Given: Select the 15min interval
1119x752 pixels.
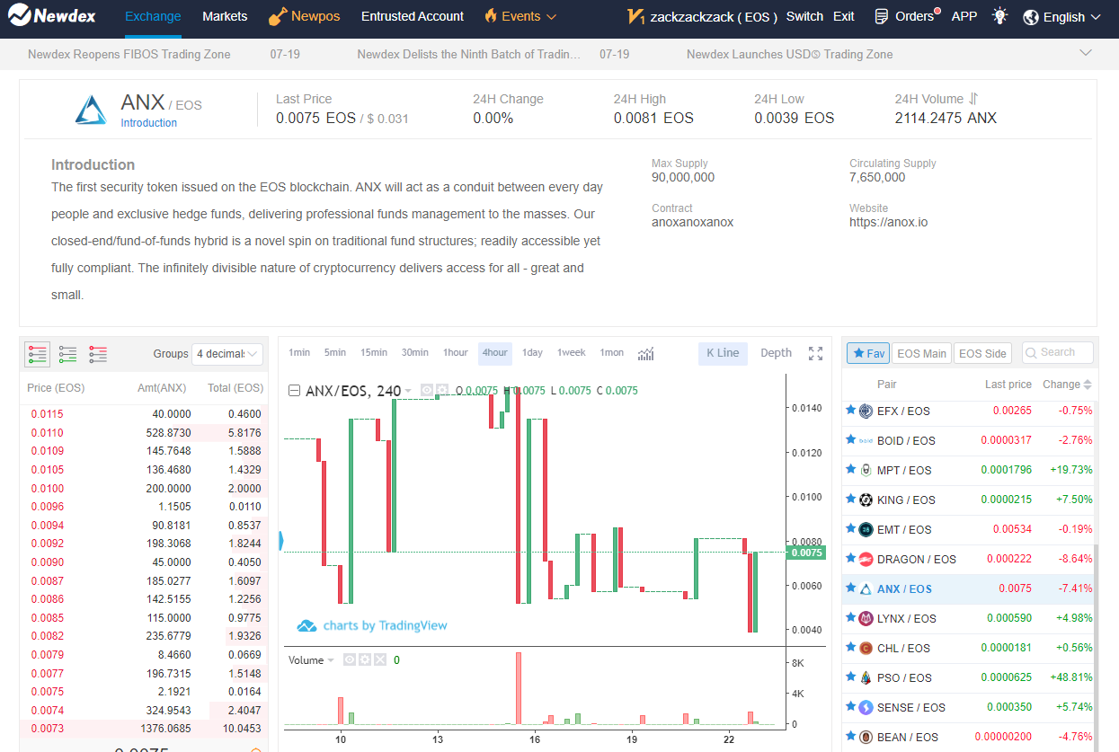Looking at the screenshot, I should pos(374,353).
